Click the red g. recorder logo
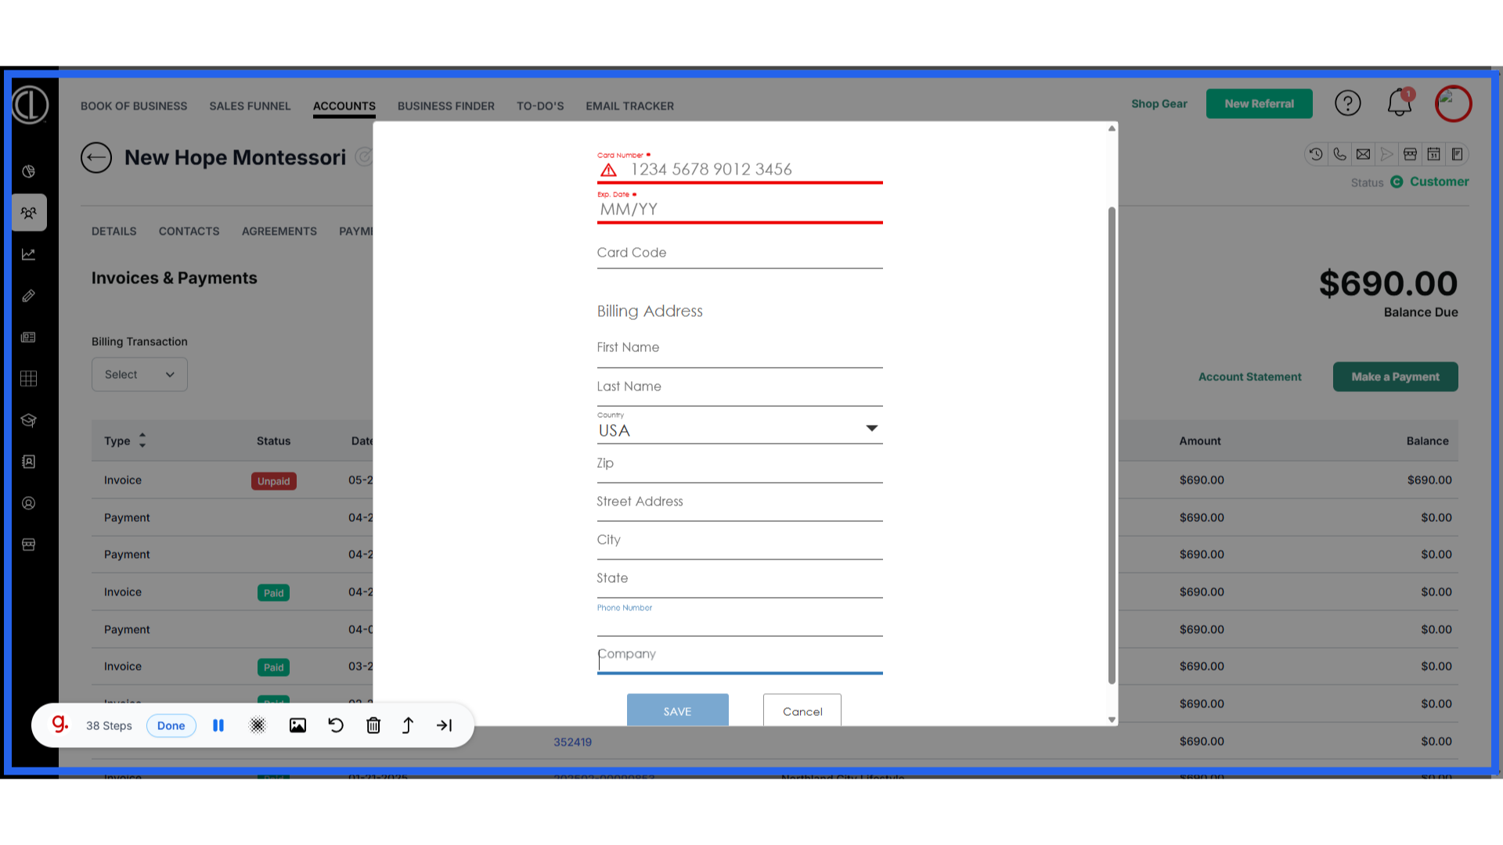The height and width of the screenshot is (845, 1503). (x=60, y=724)
